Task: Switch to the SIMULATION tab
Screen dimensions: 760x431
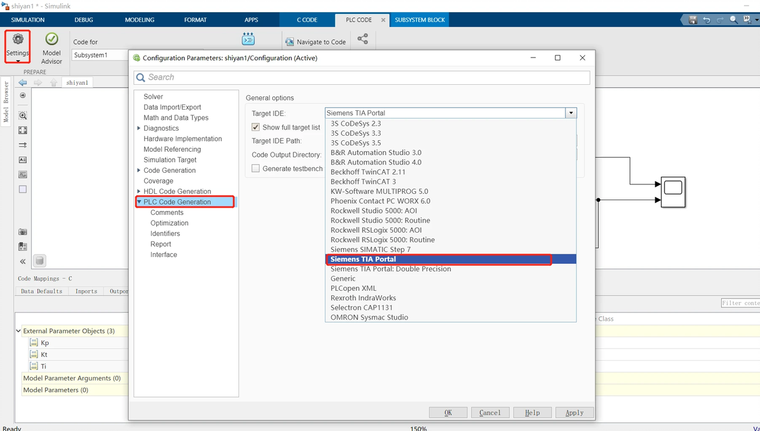Action: [27, 20]
